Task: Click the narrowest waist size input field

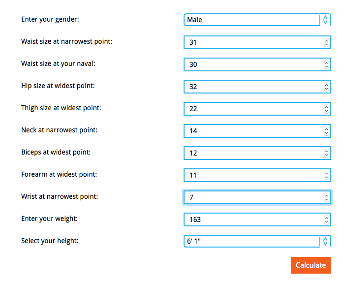Action: click(253, 42)
